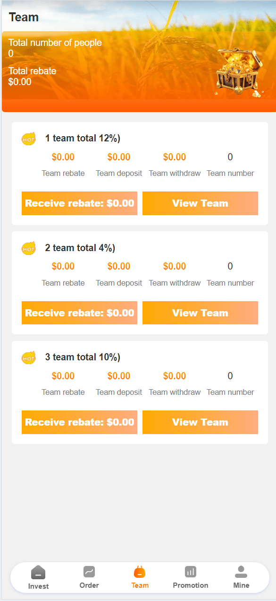View Team for the 2 team card
This screenshot has width=276, height=601.
(200, 313)
